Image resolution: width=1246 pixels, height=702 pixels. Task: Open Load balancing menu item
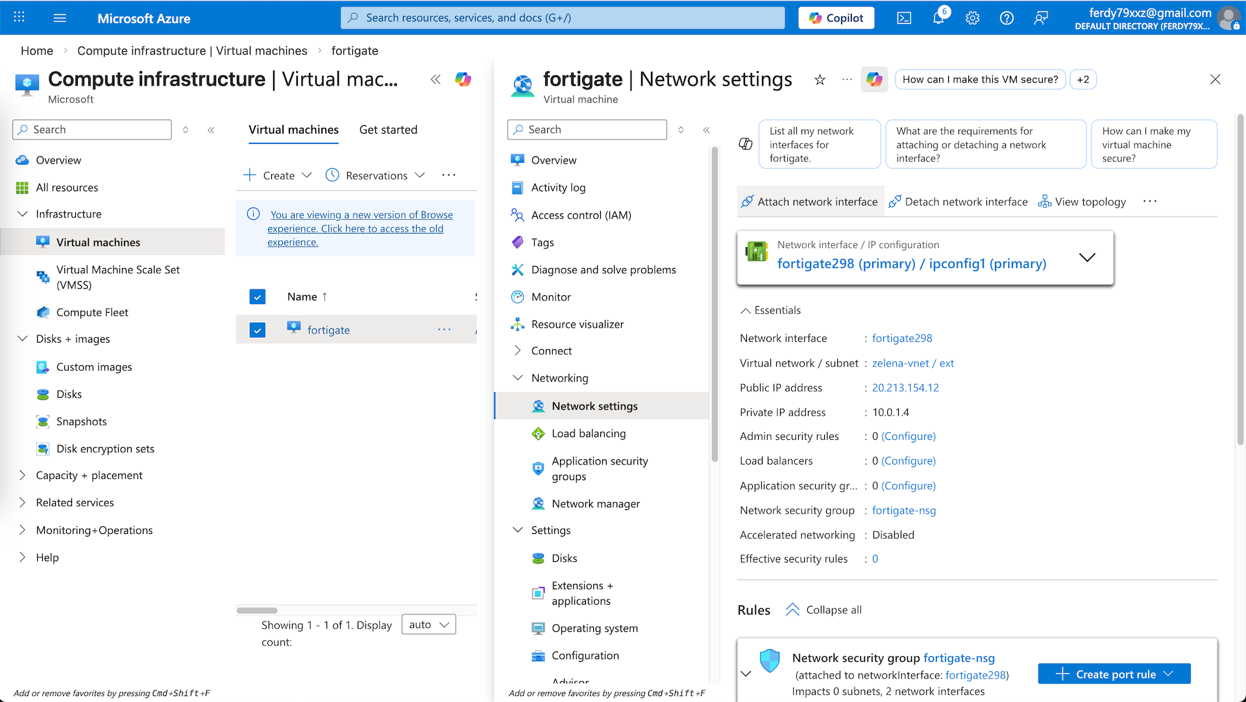(589, 433)
